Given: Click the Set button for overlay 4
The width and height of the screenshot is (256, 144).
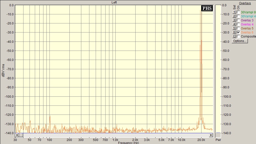Looking at the screenshot, I should [234, 24].
